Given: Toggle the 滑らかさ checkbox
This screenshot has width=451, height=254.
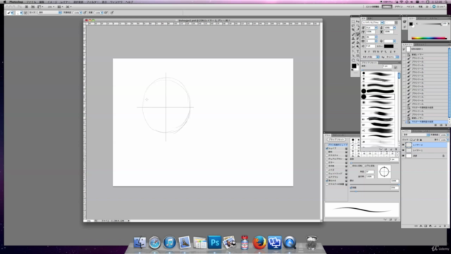Looking at the screenshot, I should pos(327,181).
